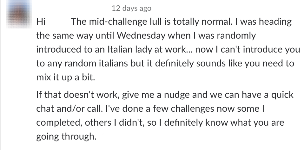Viewport: 304px width, 150px height.
Task: Click the greeting word "Hi"
Action: click(x=41, y=22)
